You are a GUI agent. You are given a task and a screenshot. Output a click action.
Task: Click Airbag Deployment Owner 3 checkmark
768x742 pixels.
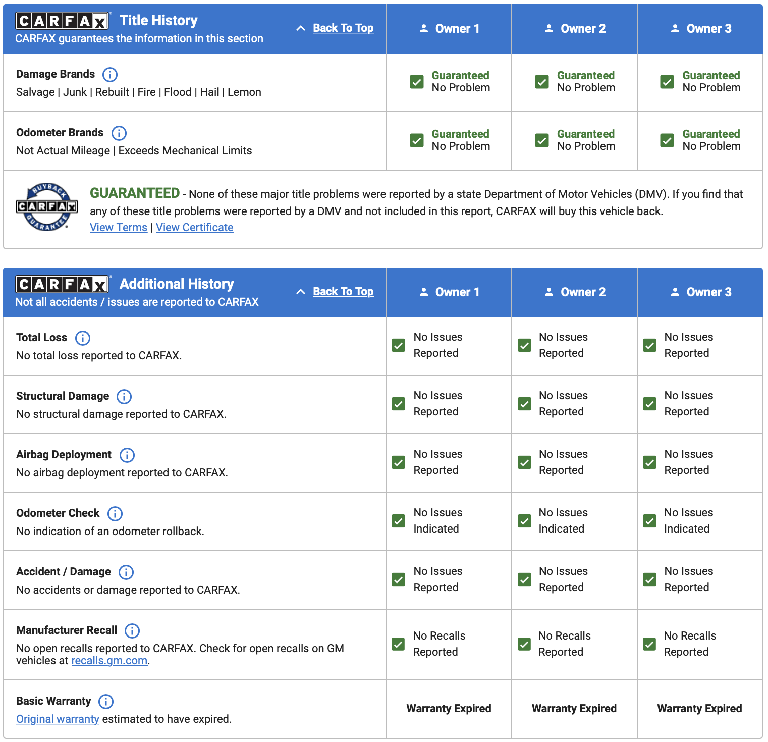pos(650,462)
